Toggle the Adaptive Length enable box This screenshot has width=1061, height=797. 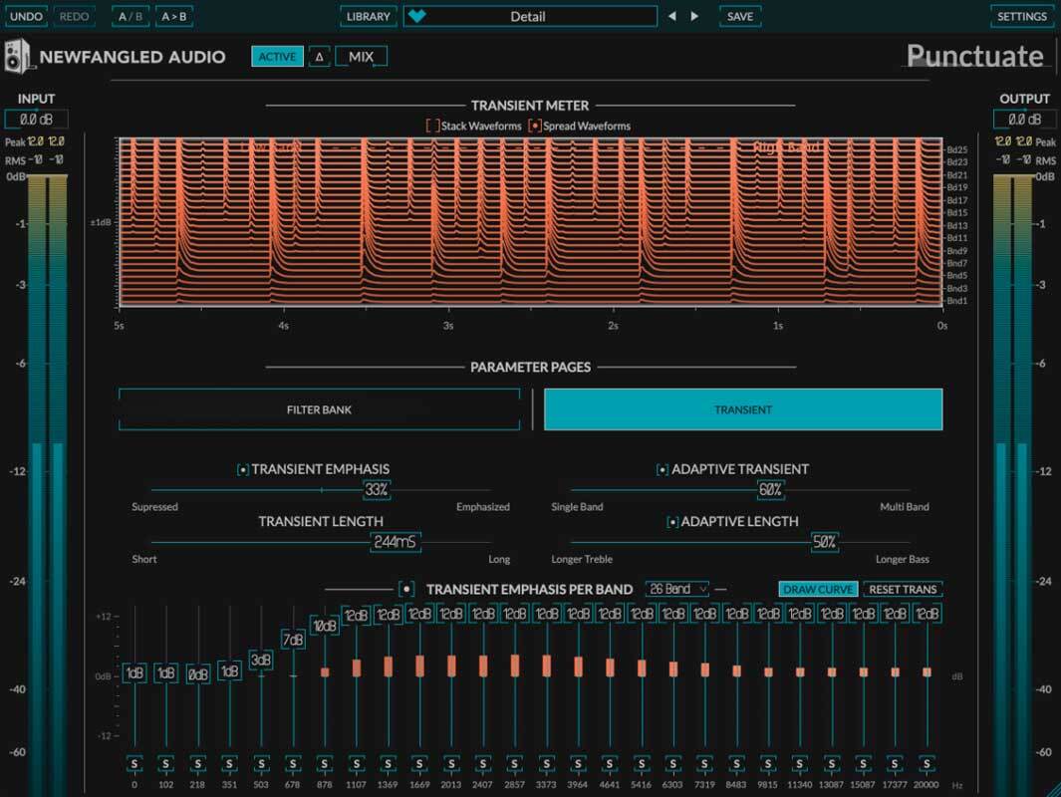coord(672,522)
